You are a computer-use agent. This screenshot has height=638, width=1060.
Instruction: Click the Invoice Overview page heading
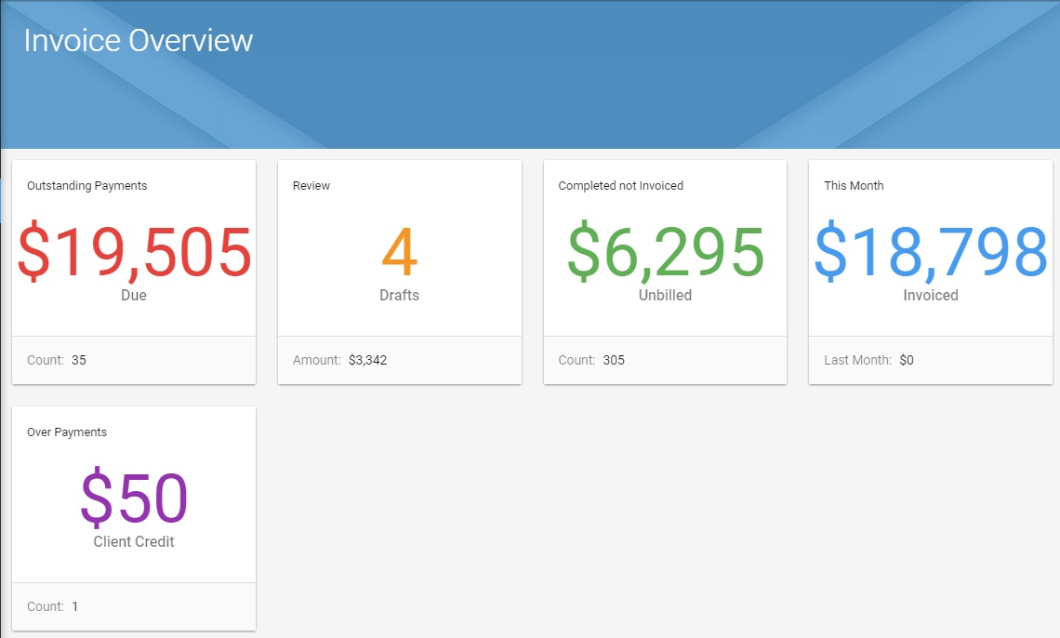click(139, 41)
